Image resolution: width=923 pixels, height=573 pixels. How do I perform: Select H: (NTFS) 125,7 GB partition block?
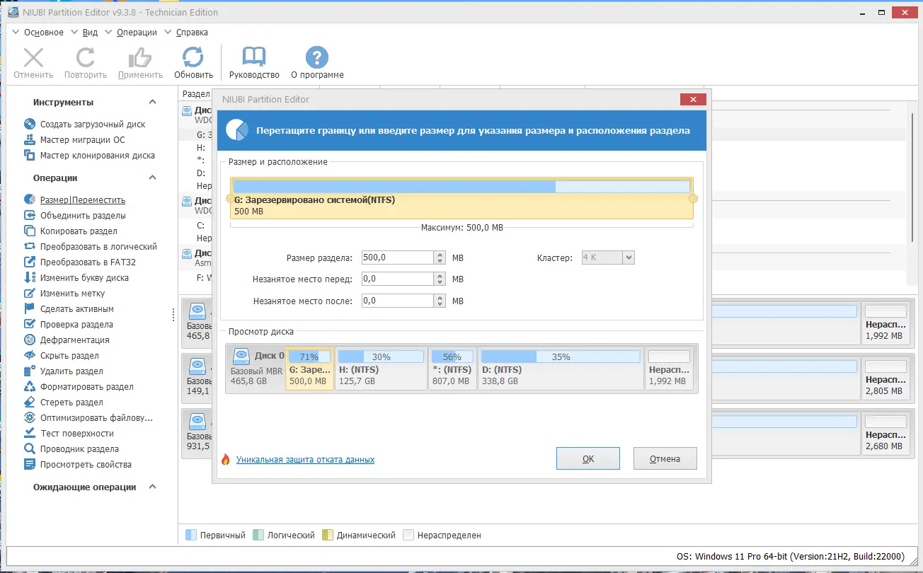381,369
